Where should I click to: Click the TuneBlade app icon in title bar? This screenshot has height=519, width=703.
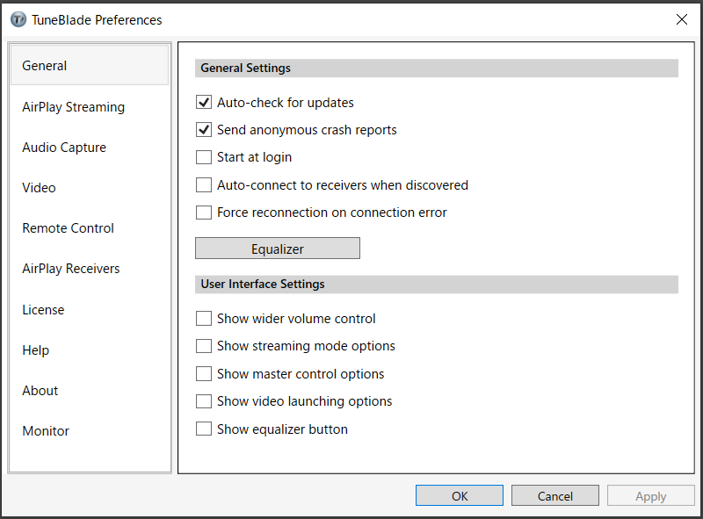coord(18,19)
